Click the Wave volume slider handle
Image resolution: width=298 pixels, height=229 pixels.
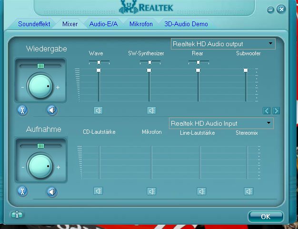99,70
